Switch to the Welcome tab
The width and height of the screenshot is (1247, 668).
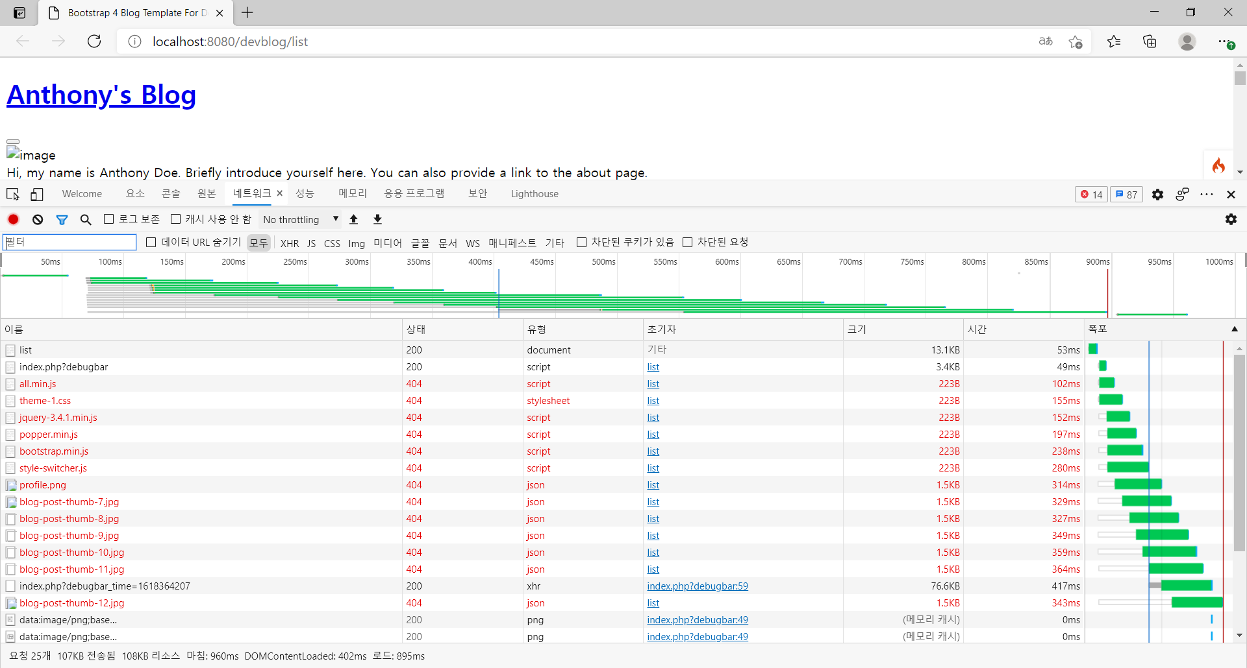click(82, 194)
